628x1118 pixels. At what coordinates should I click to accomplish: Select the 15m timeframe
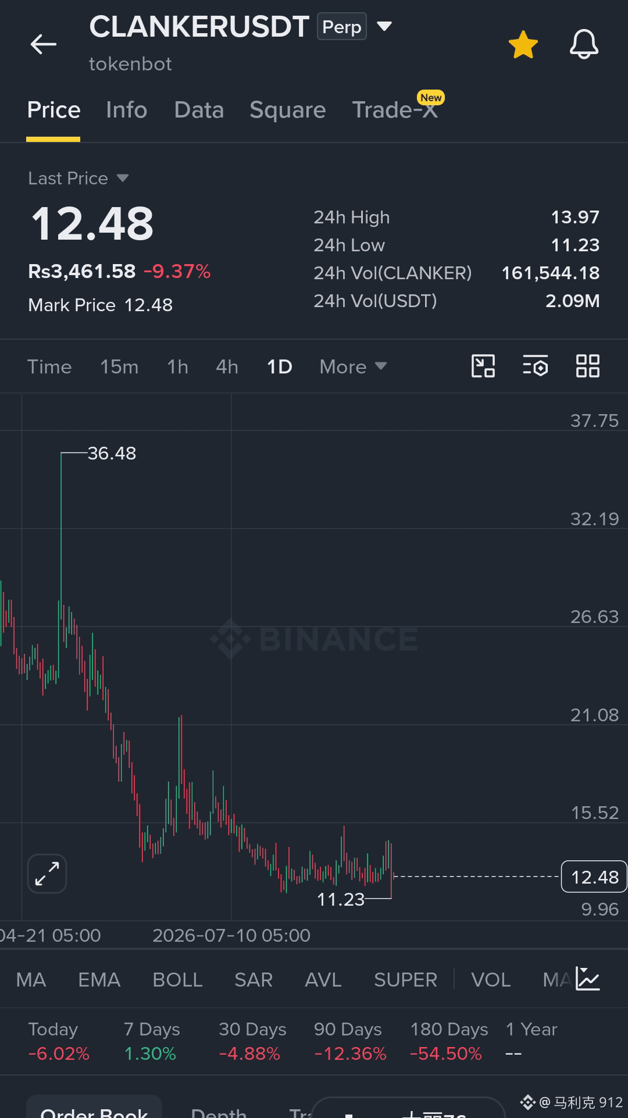[119, 367]
